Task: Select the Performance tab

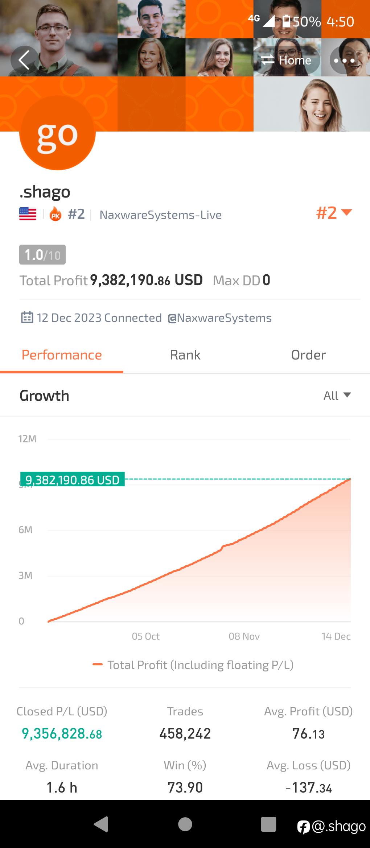Action: (x=62, y=355)
